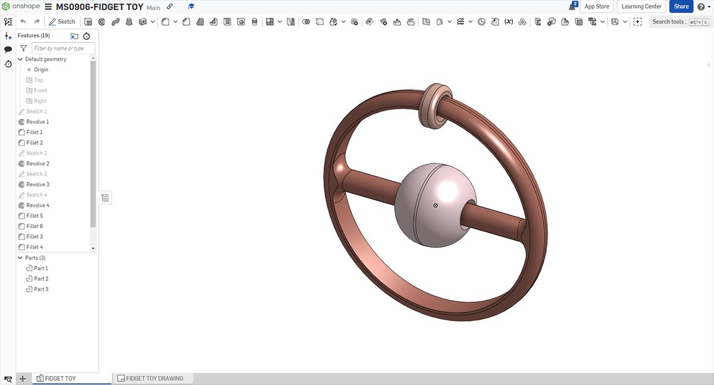Select the Loft tool

pyautogui.click(x=129, y=21)
